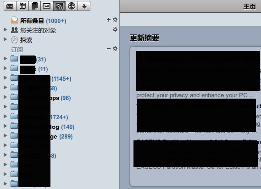
Task: Expand 您关注的对象 tree arrow
Action: coord(6,30)
